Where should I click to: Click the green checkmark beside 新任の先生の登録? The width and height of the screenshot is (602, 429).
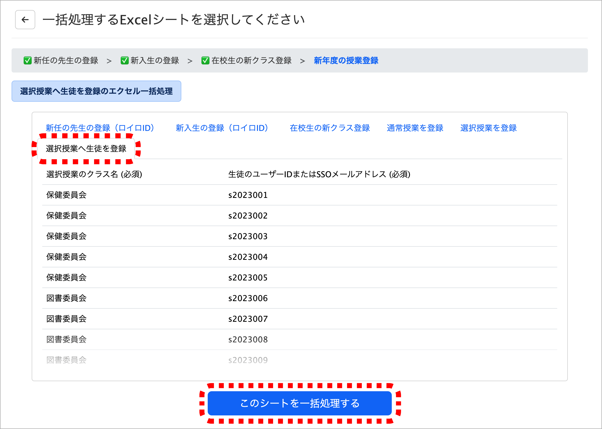pos(27,60)
